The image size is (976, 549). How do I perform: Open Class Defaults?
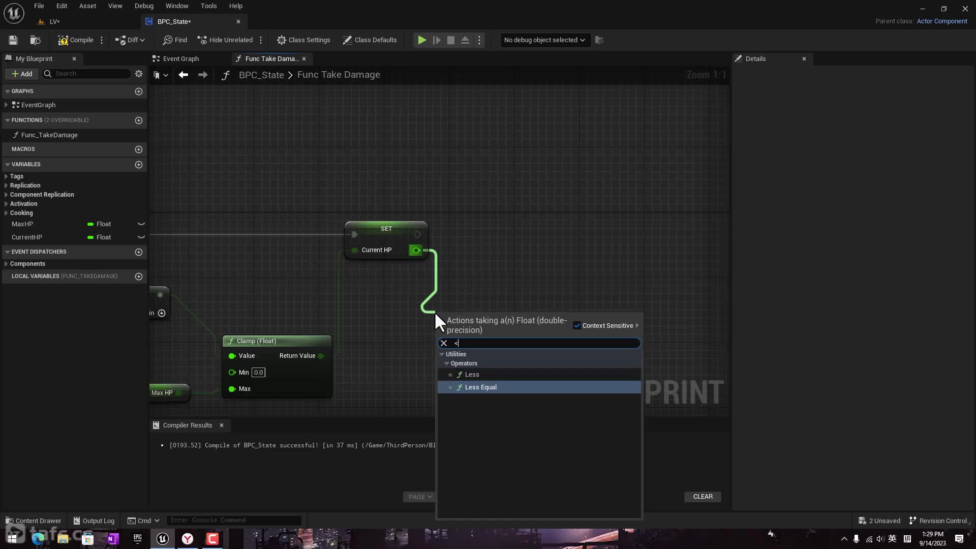coord(370,40)
